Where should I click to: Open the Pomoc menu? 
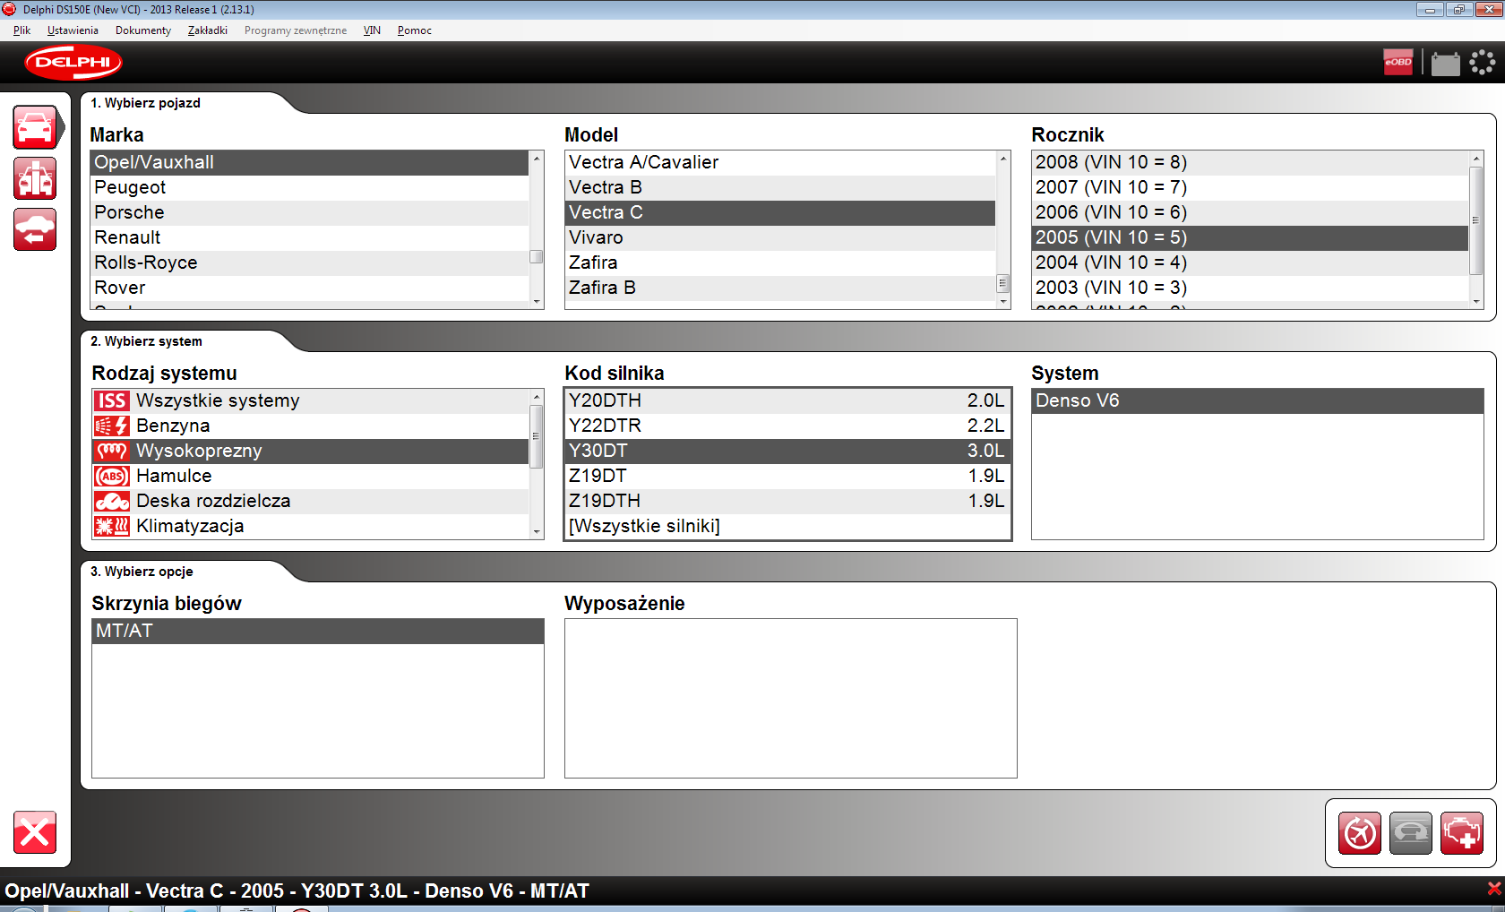click(x=415, y=30)
